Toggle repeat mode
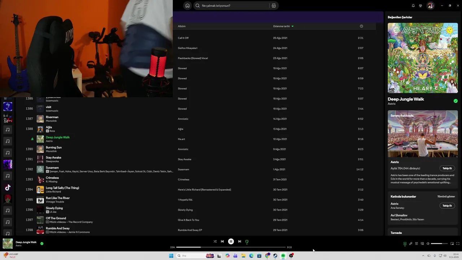 (247, 241)
